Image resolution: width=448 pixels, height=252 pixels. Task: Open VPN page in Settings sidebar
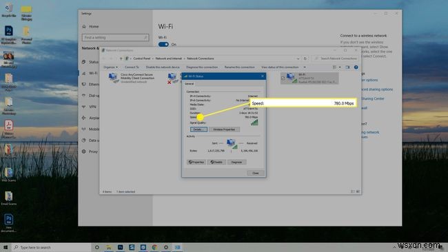(x=89, y=107)
